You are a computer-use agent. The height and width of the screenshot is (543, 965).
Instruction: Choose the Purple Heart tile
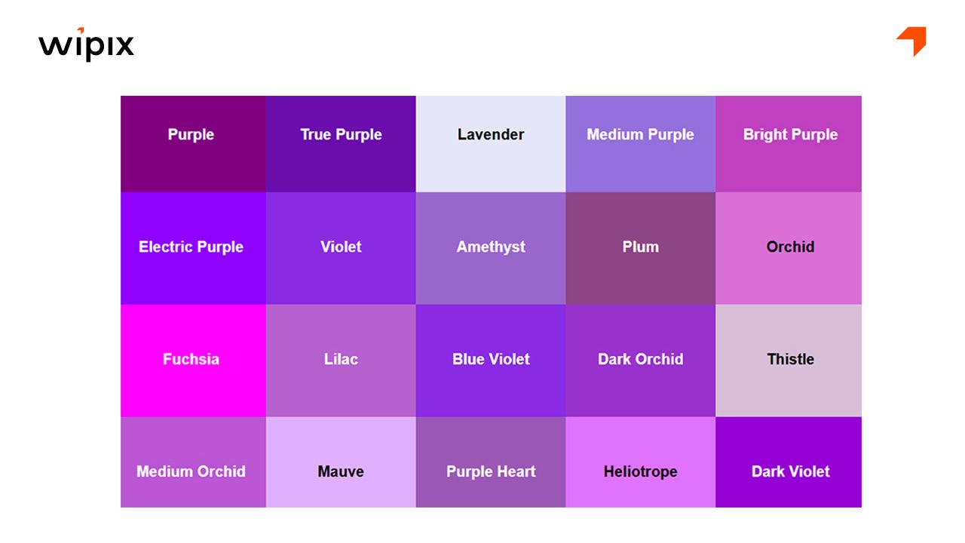pos(491,462)
